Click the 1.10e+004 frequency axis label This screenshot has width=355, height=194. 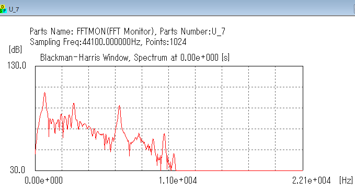click(178, 180)
